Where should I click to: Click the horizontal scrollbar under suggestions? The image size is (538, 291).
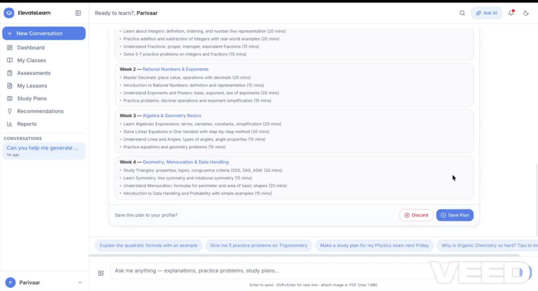(304, 255)
